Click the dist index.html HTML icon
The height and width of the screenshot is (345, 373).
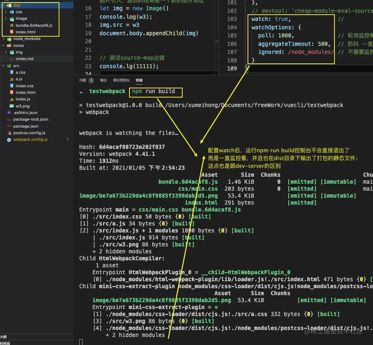tap(12, 32)
